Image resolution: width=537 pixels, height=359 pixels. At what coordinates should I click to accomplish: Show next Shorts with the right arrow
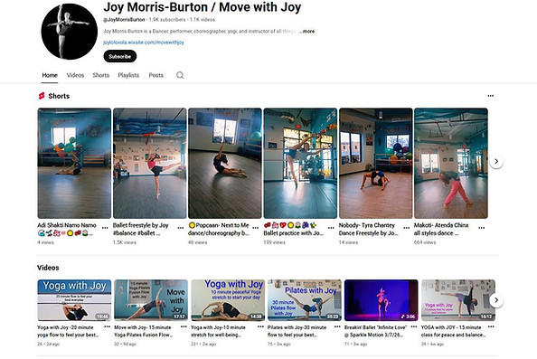[x=496, y=161]
